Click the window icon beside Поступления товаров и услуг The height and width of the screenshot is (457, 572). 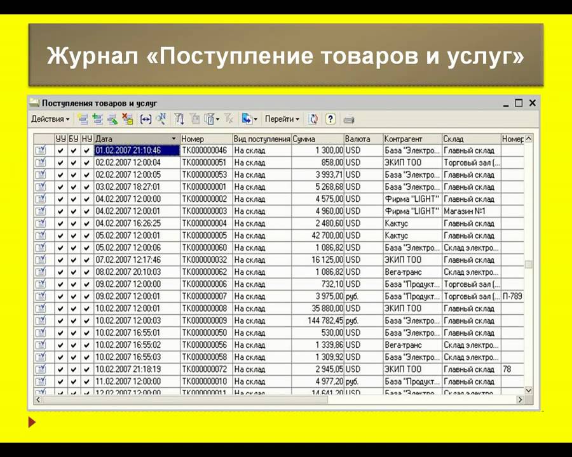pos(34,103)
